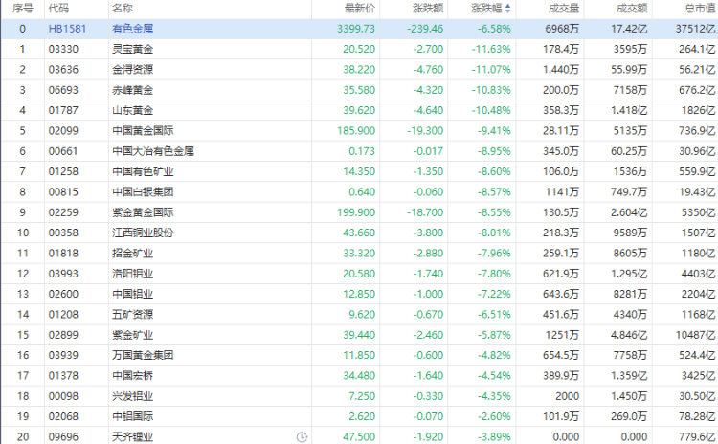The height and width of the screenshot is (444, 718).
Task: Select stock 招金矿业
Action: [x=133, y=254]
